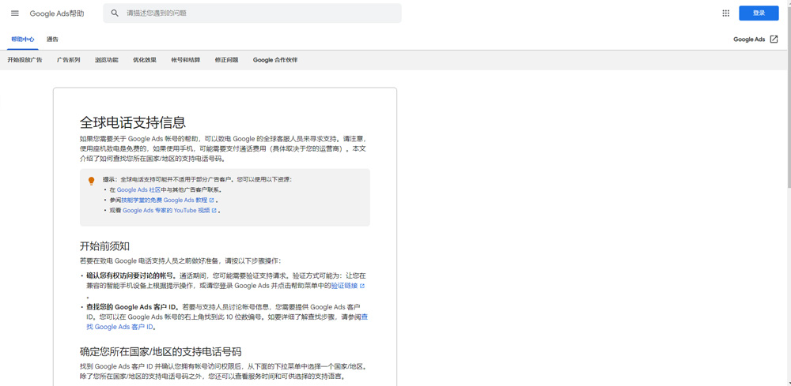Viewport: 791px width, 386px height.
Task: Expand the 帐号和结算 navigation menu
Action: [185, 60]
